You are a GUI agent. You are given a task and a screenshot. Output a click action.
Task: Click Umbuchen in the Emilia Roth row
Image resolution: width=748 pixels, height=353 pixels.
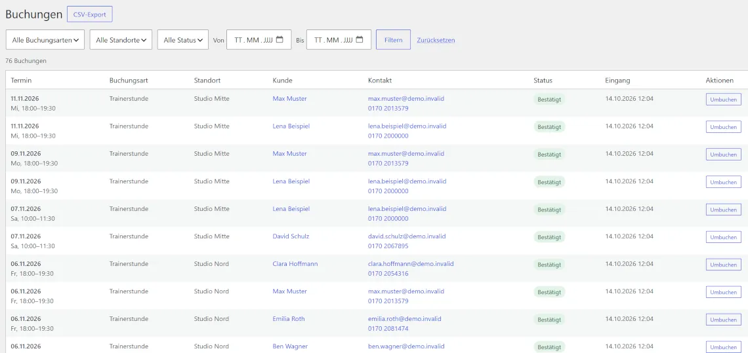click(x=723, y=320)
